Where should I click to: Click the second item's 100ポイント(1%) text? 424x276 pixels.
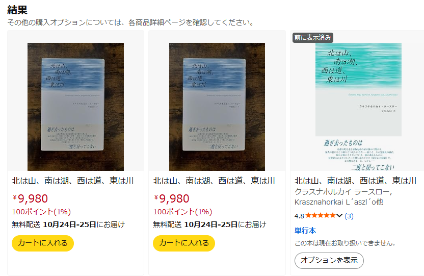[x=182, y=212]
